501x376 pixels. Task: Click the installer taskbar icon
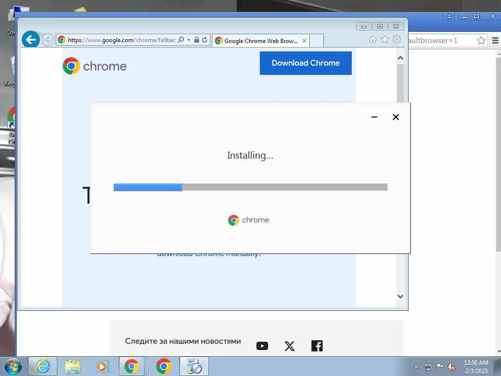pyautogui.click(x=194, y=366)
